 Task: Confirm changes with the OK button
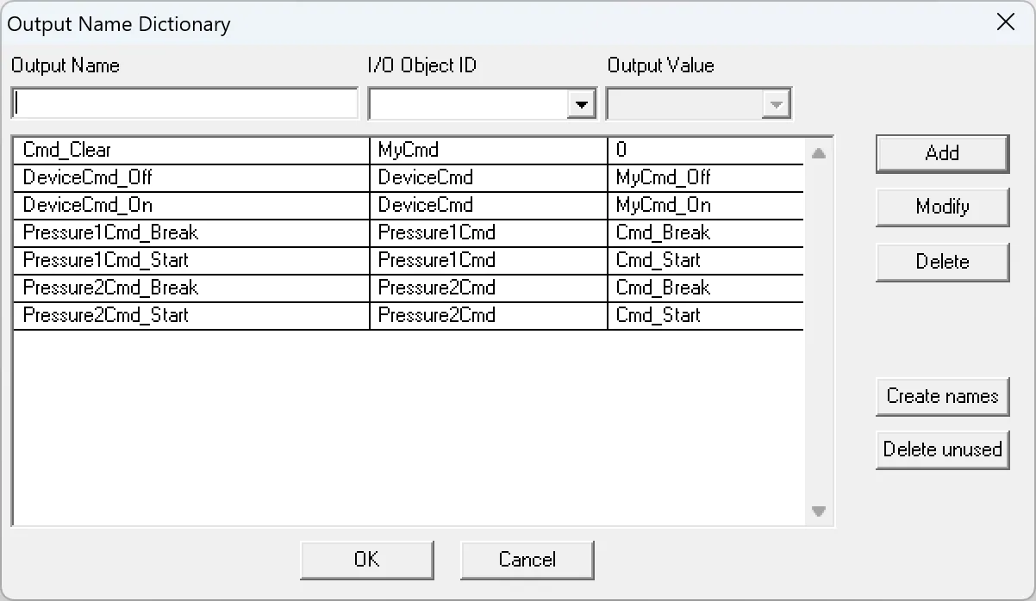pyautogui.click(x=366, y=560)
